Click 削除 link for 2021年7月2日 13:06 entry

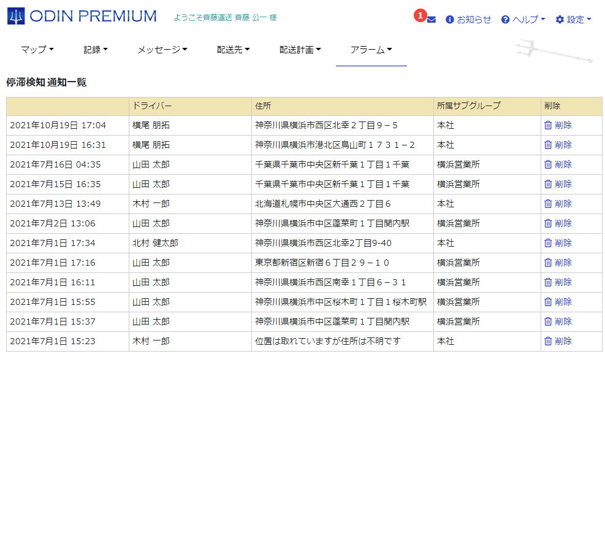[563, 223]
